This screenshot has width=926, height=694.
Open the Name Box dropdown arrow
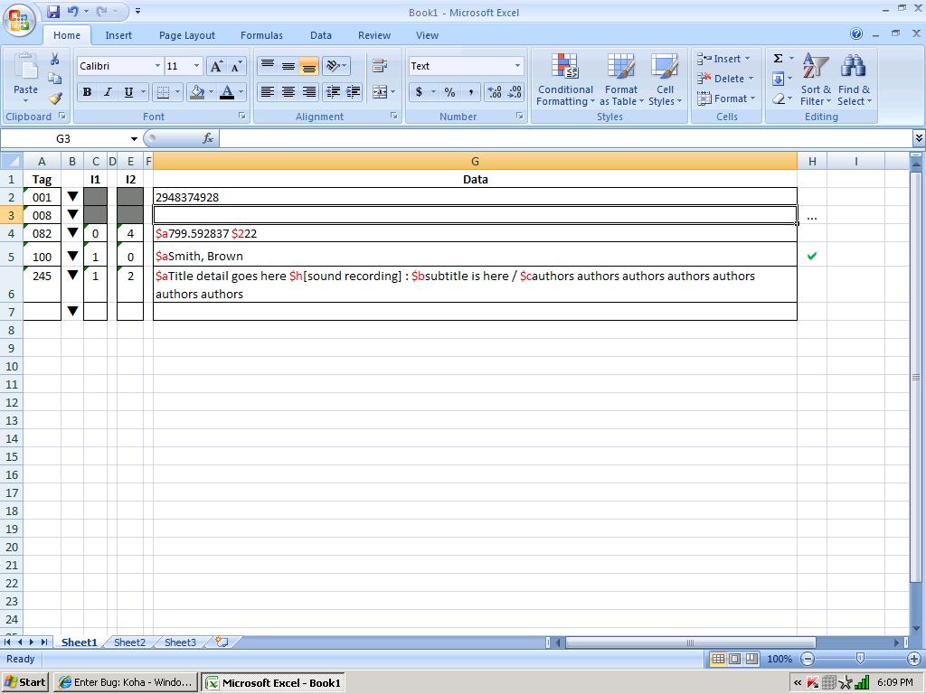(134, 139)
